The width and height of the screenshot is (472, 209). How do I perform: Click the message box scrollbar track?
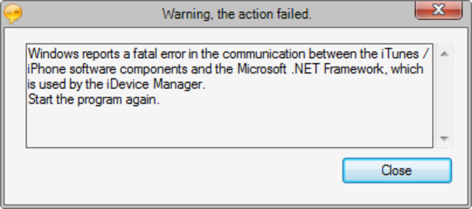(x=444, y=97)
